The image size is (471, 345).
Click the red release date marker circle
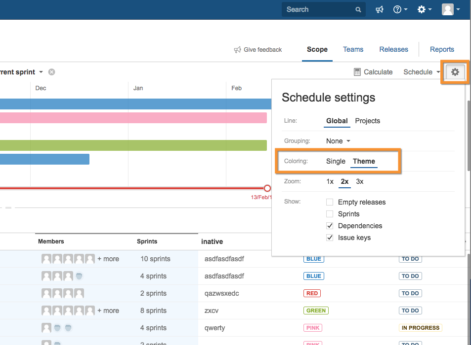[267, 188]
